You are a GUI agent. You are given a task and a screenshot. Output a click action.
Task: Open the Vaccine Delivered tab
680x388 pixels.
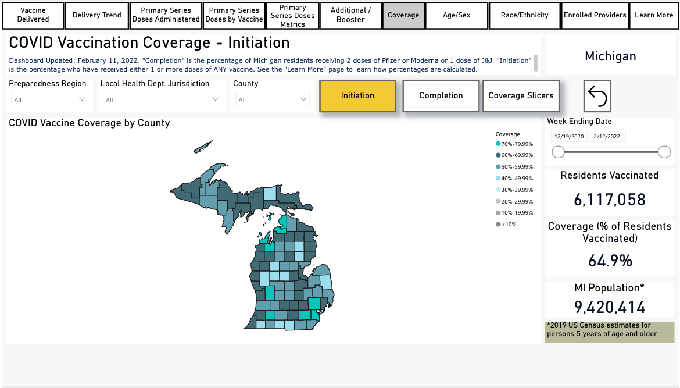[33, 15]
